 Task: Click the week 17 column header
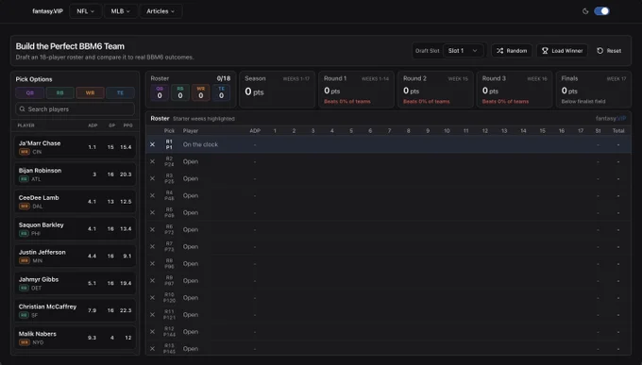click(x=581, y=131)
